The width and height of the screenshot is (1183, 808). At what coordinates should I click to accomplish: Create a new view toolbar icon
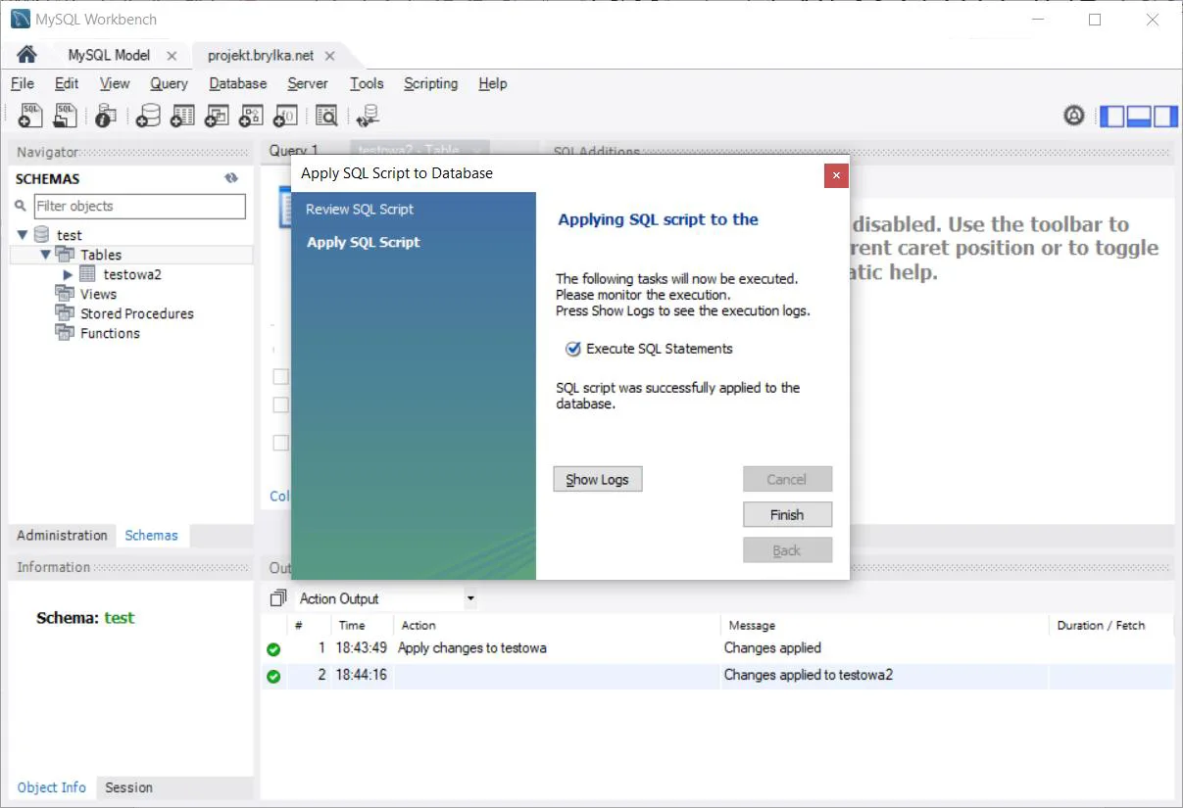tap(217, 116)
